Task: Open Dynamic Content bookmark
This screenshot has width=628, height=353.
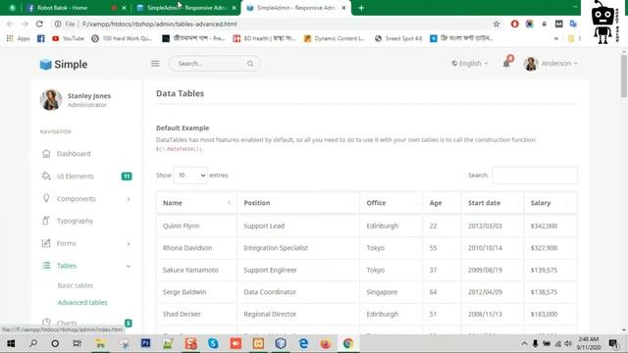Action: click(x=335, y=38)
